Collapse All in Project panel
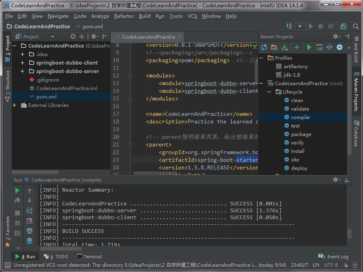The image size is (363, 272). pos(82,36)
